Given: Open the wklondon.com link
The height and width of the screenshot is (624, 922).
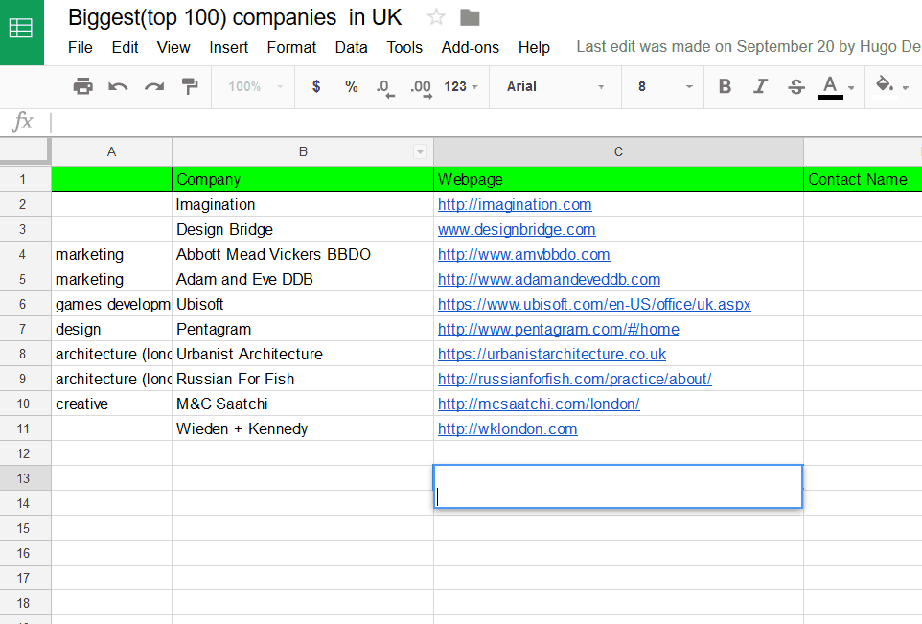Looking at the screenshot, I should (507, 428).
